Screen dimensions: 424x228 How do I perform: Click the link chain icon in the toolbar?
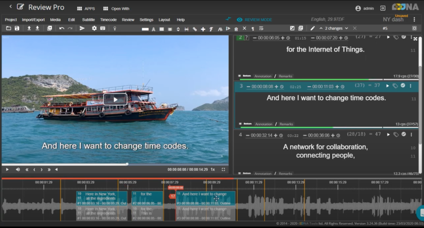[195, 29]
